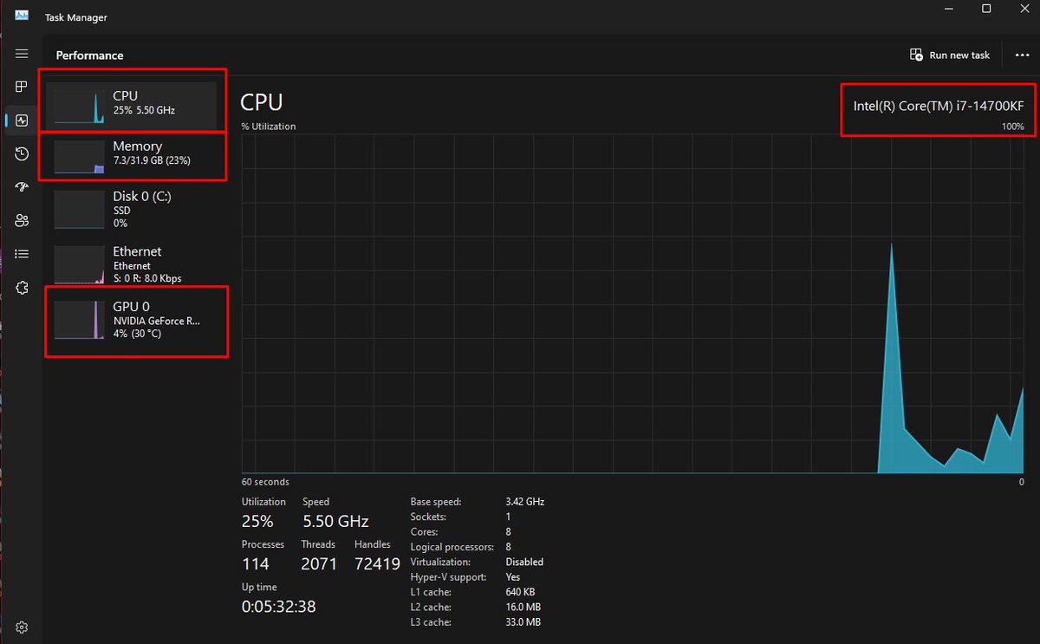Click the up time 0:05:32:38 value

point(278,607)
